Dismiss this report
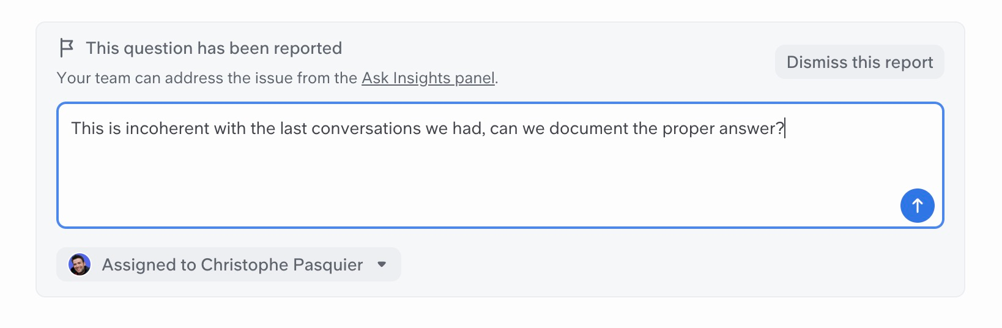Image resolution: width=1002 pixels, height=328 pixels. coord(859,62)
